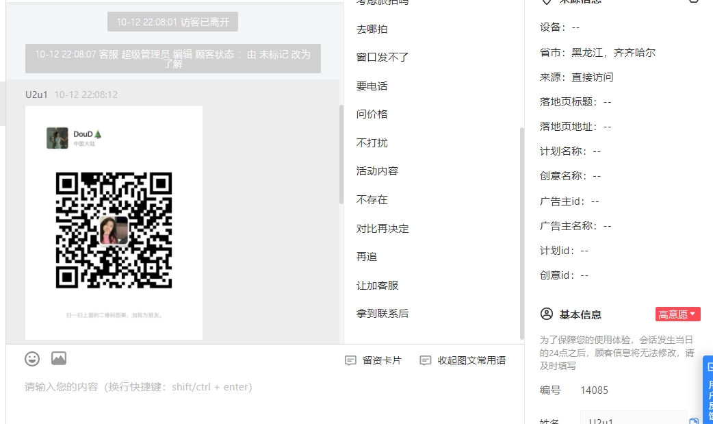Select quick reply 拿到联系后
The height and width of the screenshot is (424, 713).
point(383,314)
